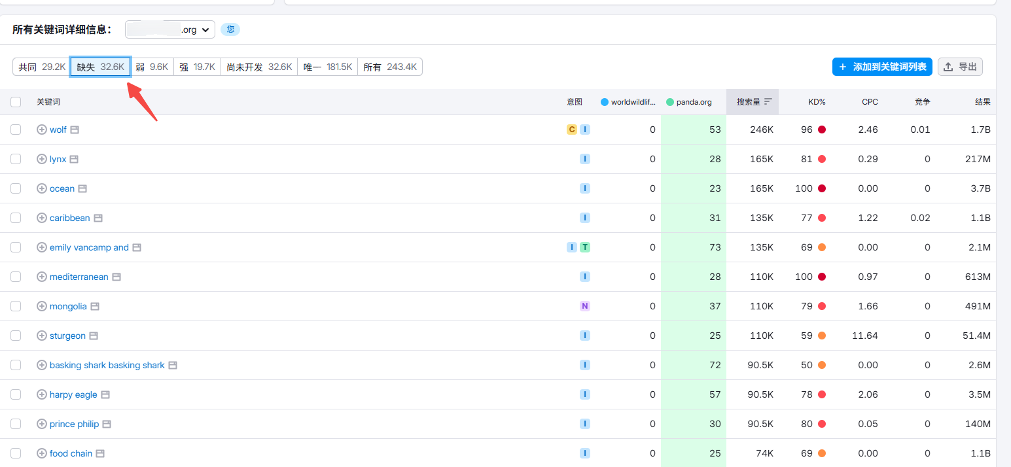Viewport: 1011px width, 467px height.
Task: Click the 添加到关键词列表 button
Action: 882,66
